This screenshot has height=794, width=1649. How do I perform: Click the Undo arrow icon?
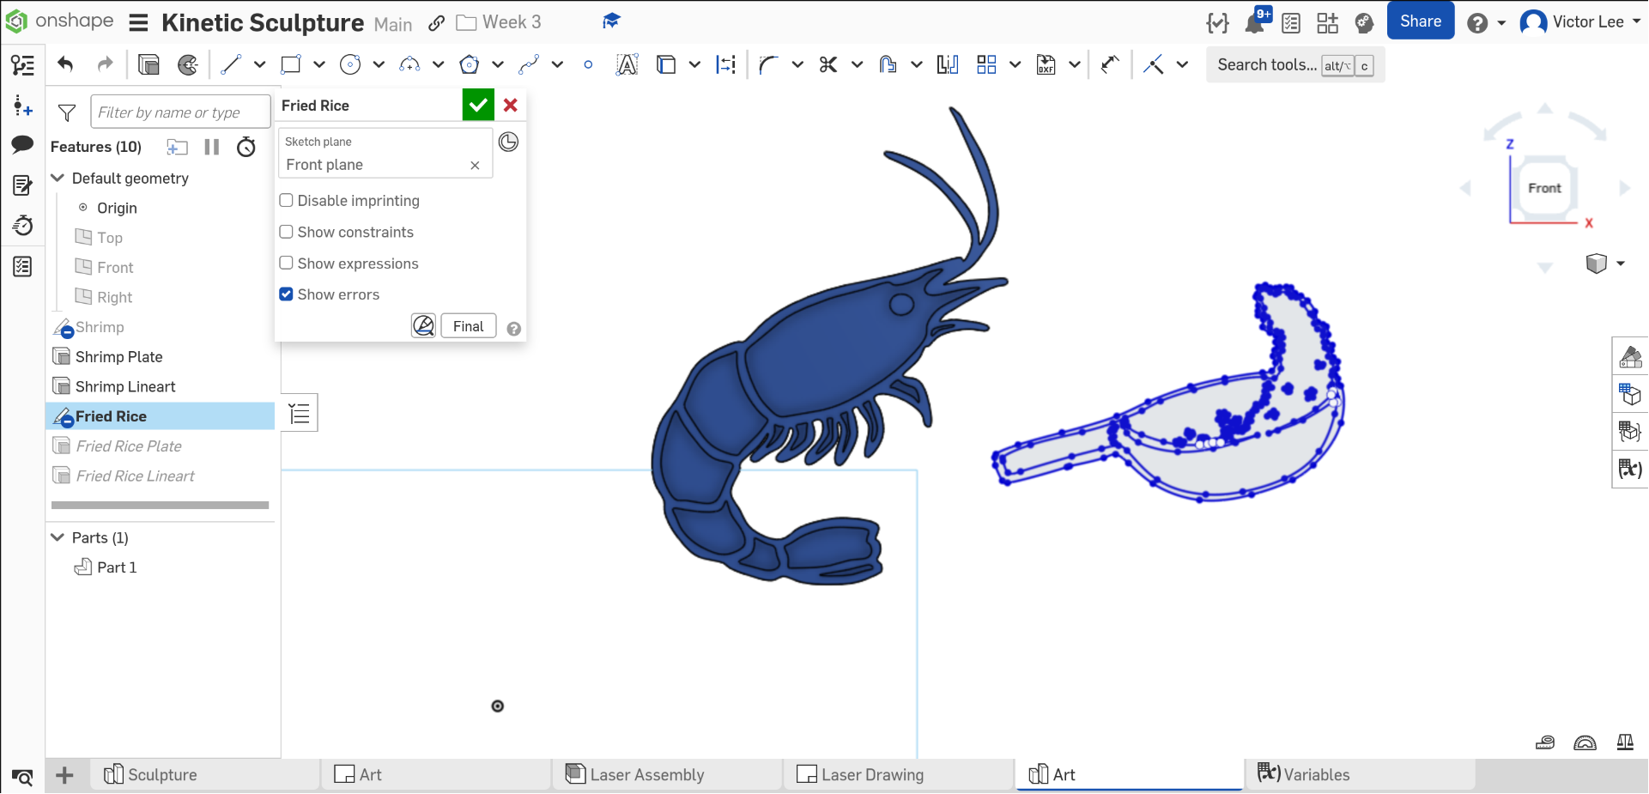click(65, 65)
